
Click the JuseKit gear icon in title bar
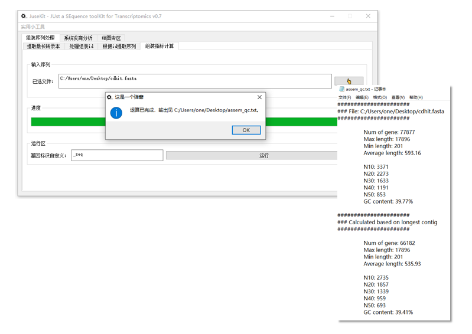click(x=24, y=17)
